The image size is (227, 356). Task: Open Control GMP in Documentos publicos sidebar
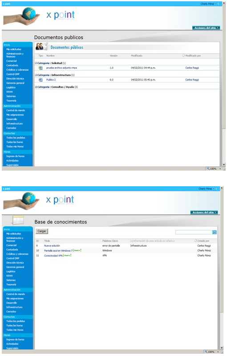click(13, 74)
